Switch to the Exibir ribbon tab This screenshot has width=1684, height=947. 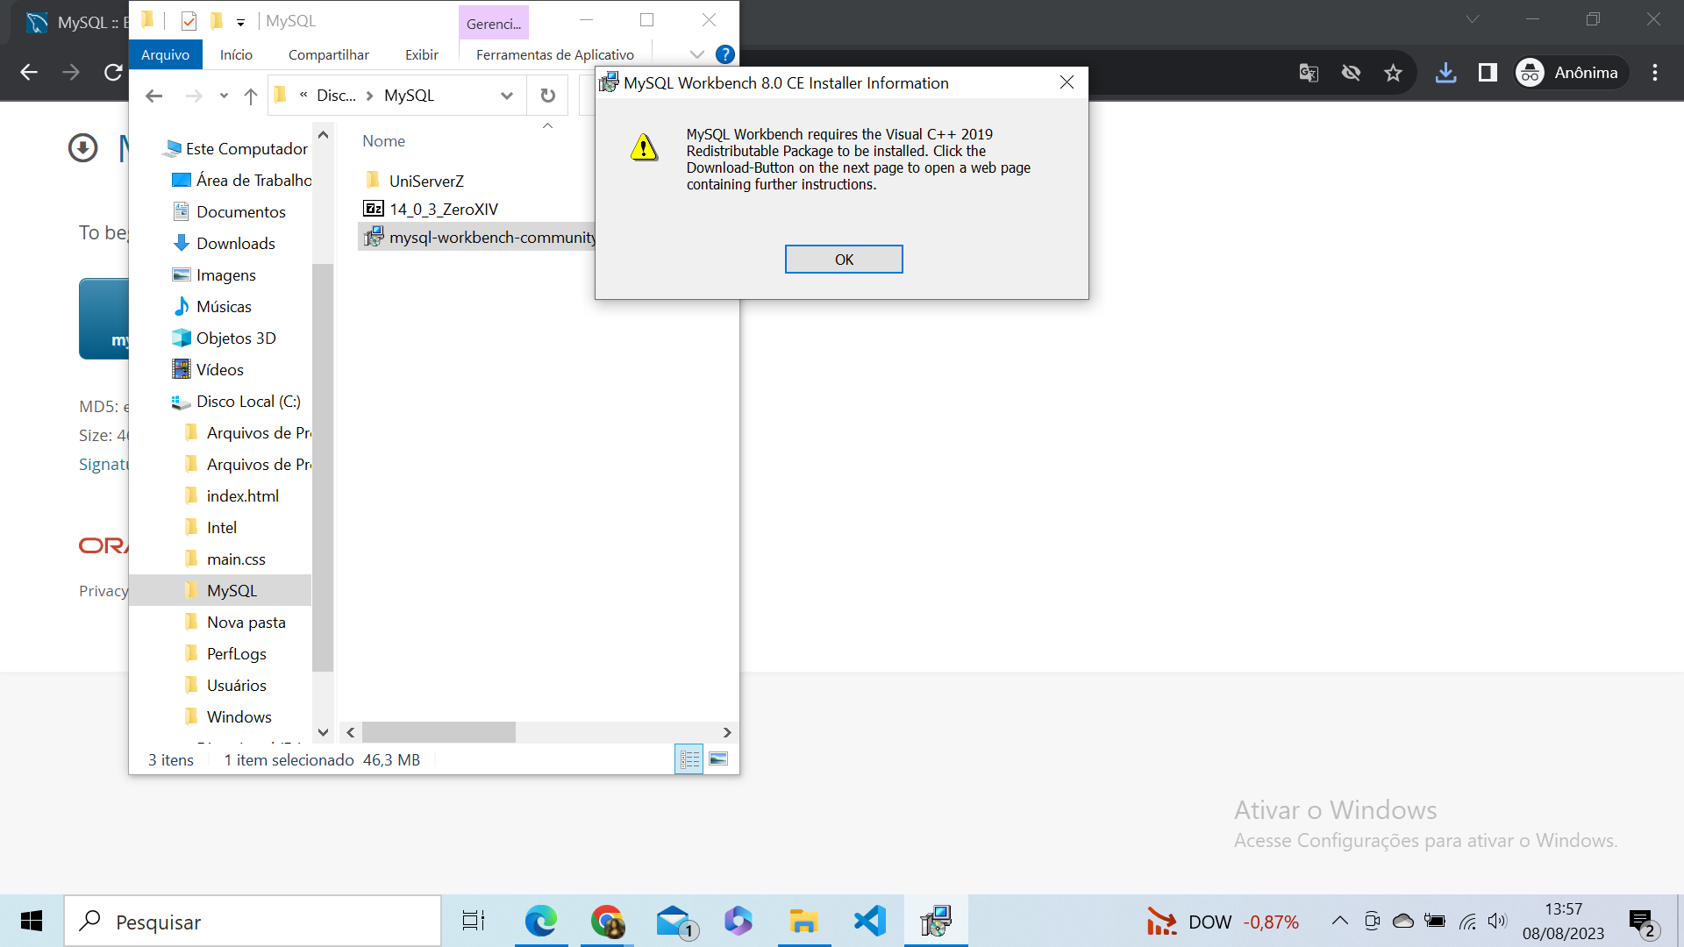tap(422, 54)
